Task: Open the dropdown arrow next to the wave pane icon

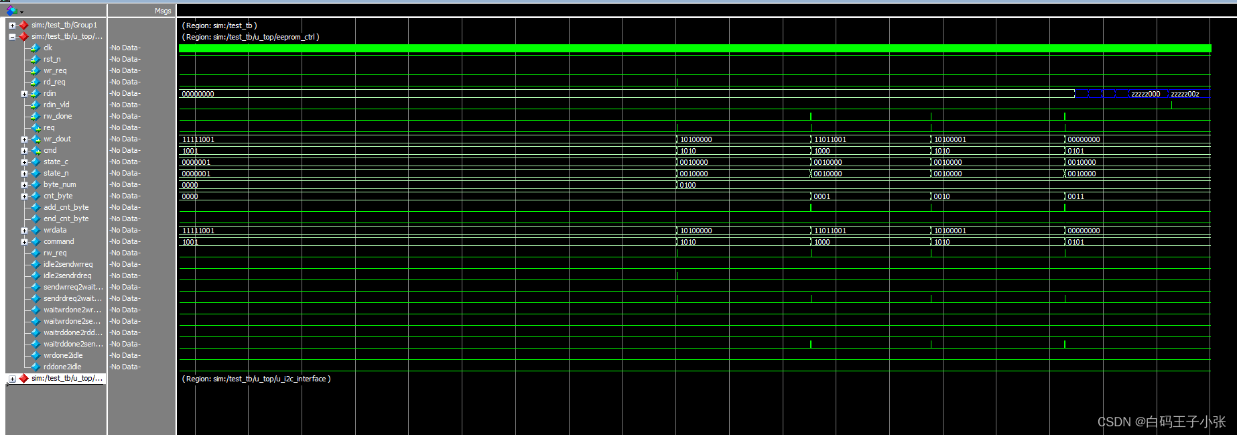Action: (x=21, y=11)
